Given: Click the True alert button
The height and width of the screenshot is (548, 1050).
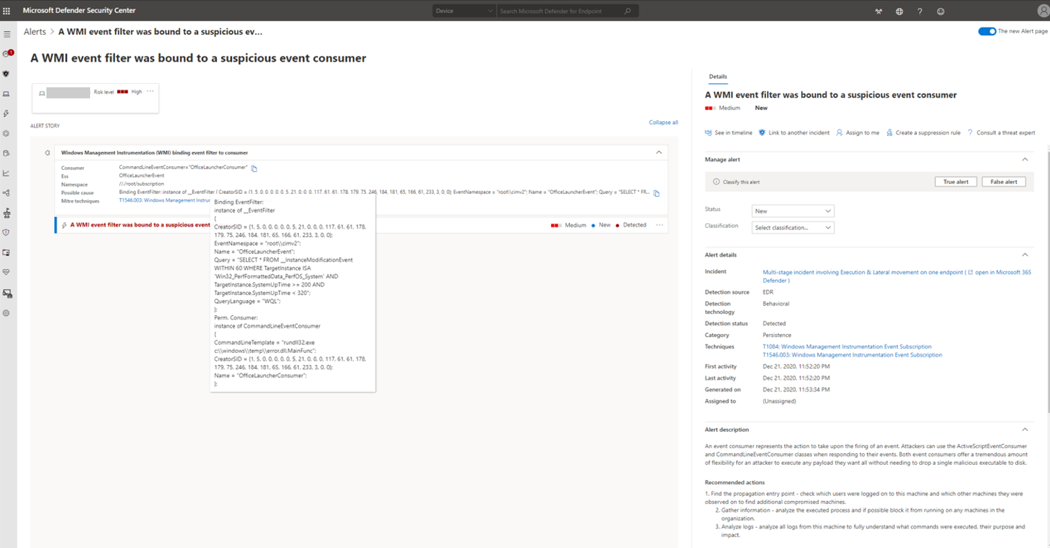Looking at the screenshot, I should [955, 182].
